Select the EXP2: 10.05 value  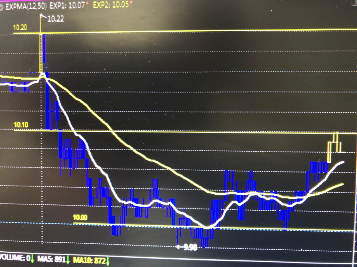(111, 5)
